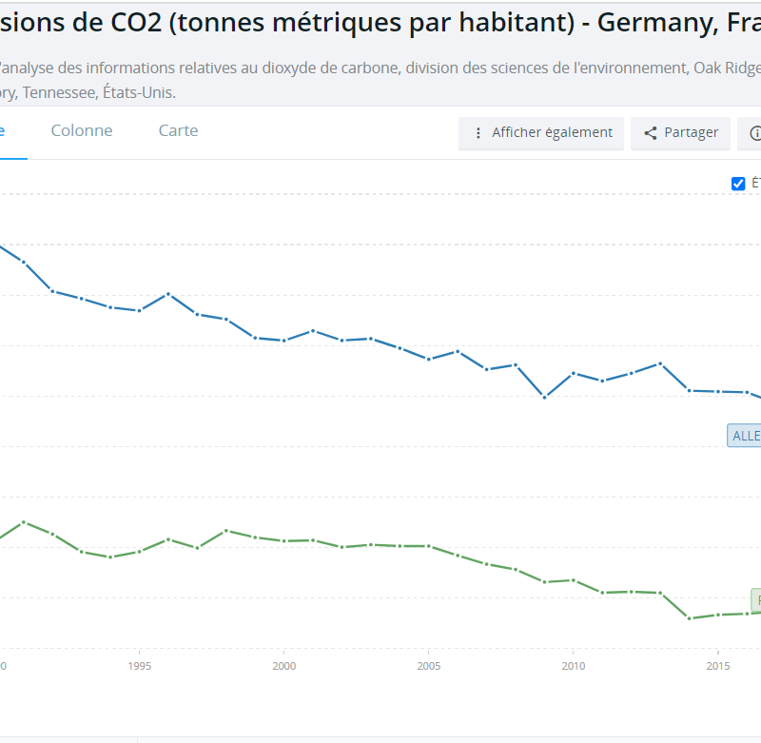Select the green line's 1998 data point
761x743 pixels.
point(226,530)
